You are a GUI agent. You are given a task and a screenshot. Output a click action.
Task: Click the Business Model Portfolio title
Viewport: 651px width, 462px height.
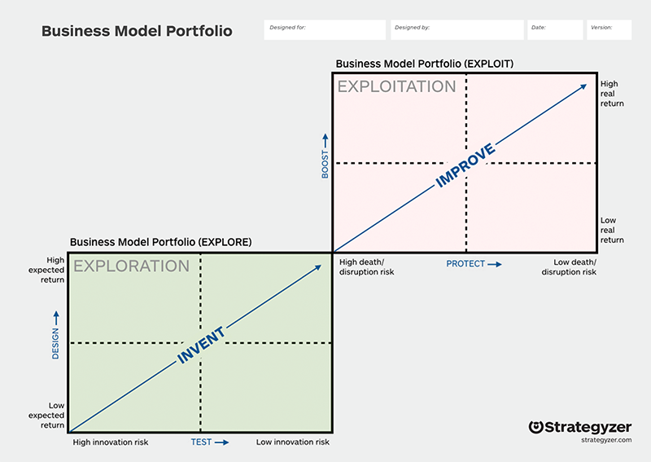(137, 31)
